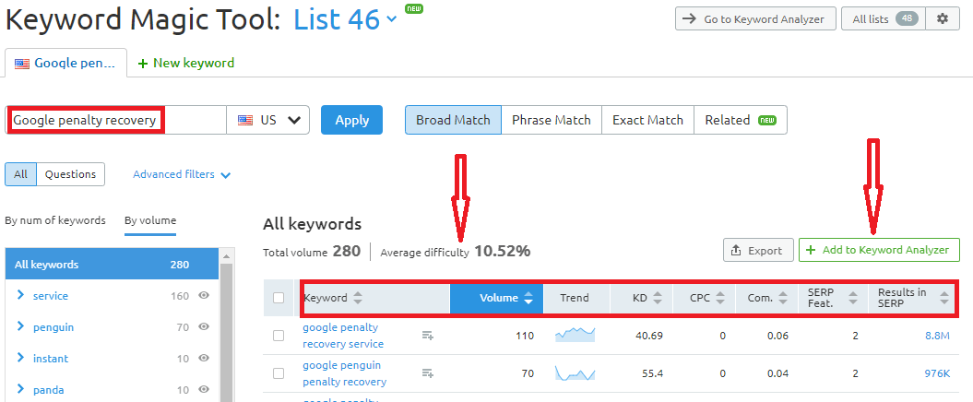Sort groups By num of keywords
The image size is (973, 402).
point(55,220)
